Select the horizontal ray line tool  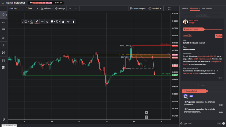click(x=3, y=22)
